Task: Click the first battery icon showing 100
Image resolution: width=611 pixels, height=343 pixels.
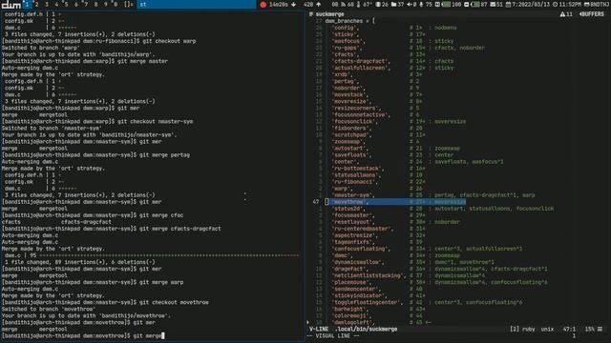Action: [447, 5]
